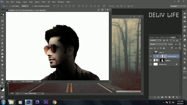The height and width of the screenshot is (105, 187).
Task: Toggle the layer filter on/off switch
Action: coord(181,40)
